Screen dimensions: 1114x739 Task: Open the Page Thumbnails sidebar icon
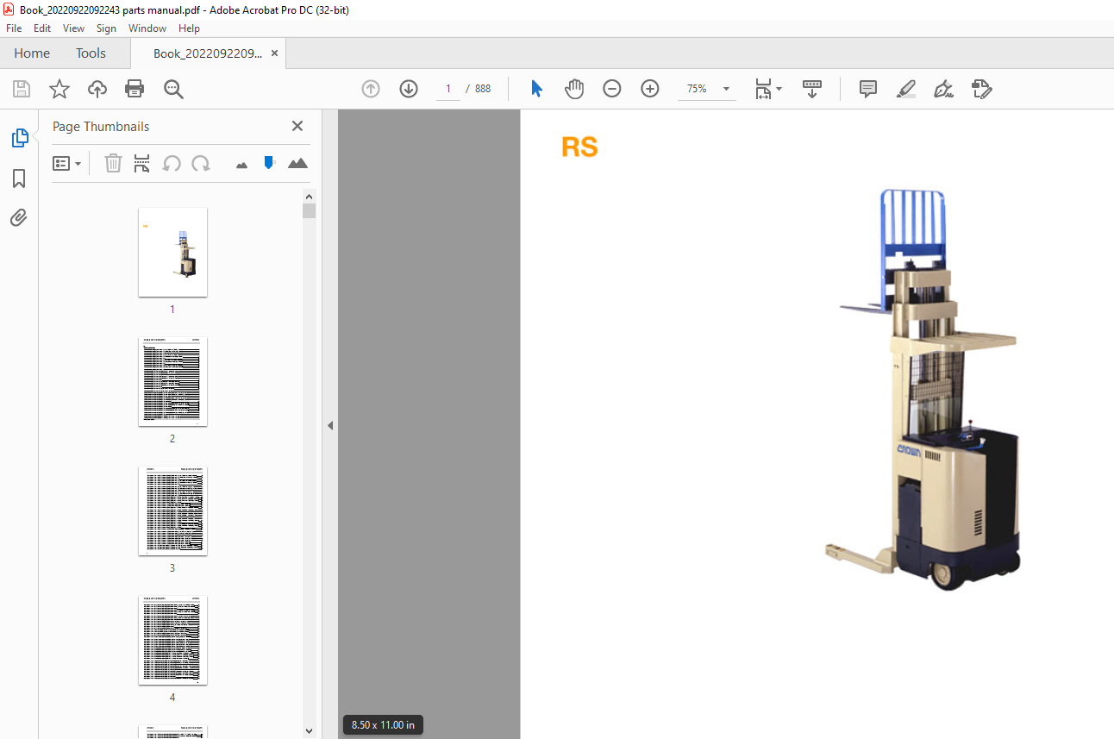[19, 138]
